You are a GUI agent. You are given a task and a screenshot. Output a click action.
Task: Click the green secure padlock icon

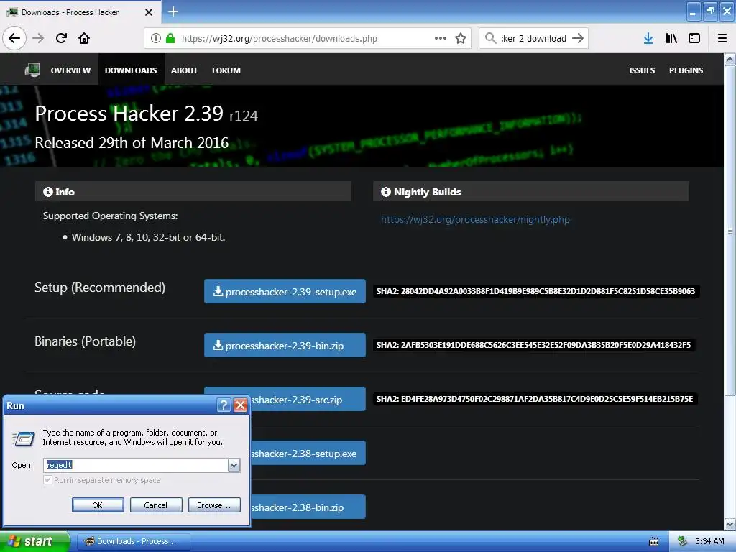coord(170,38)
